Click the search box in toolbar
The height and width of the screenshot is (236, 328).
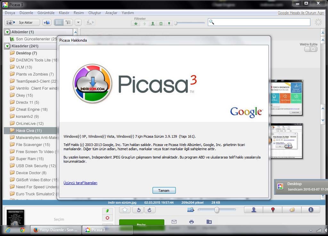pyautogui.click(x=259, y=22)
